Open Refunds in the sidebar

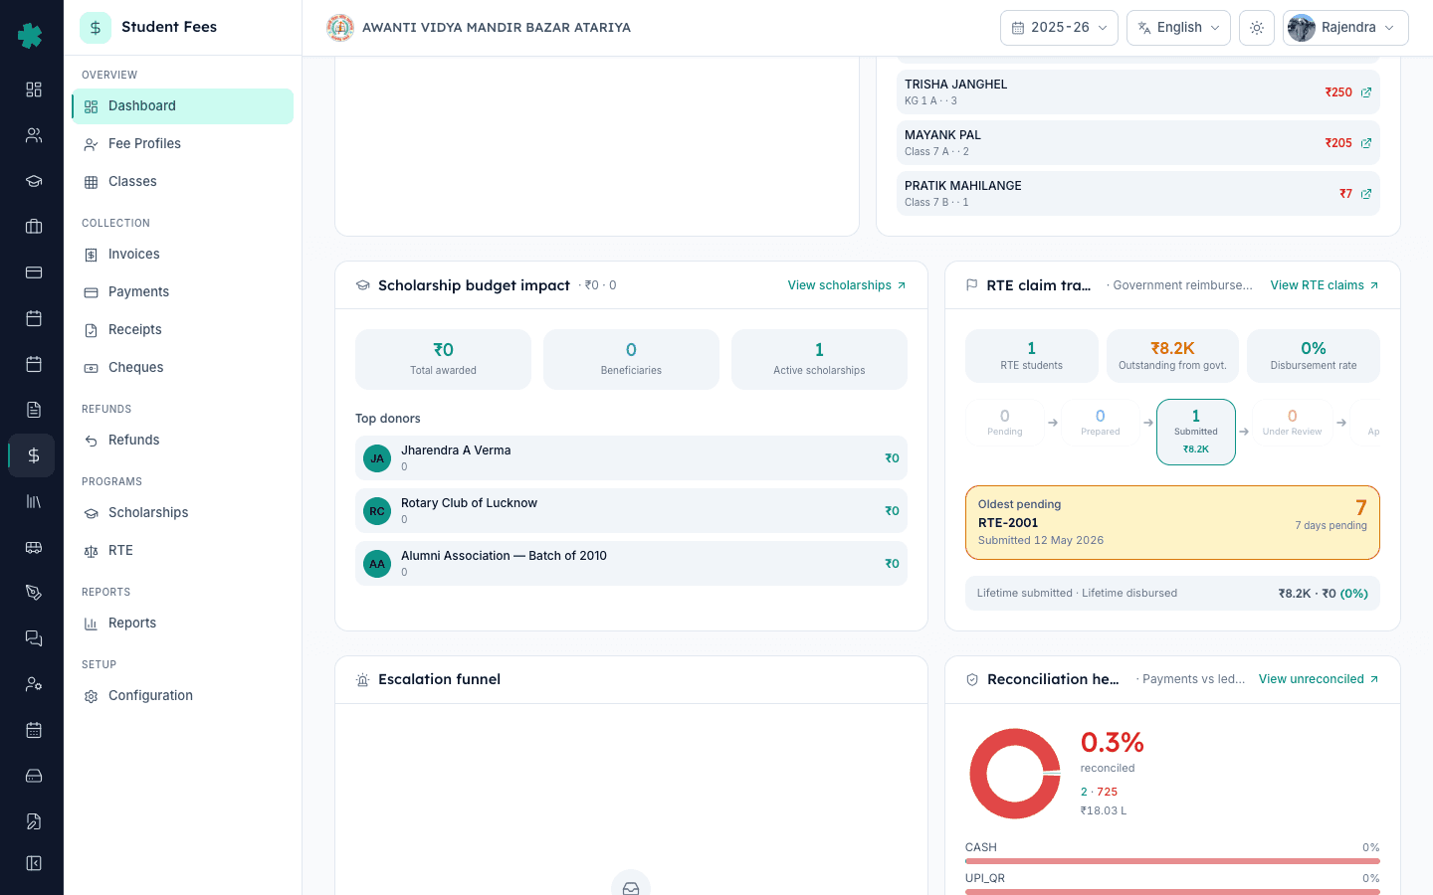[182, 441]
